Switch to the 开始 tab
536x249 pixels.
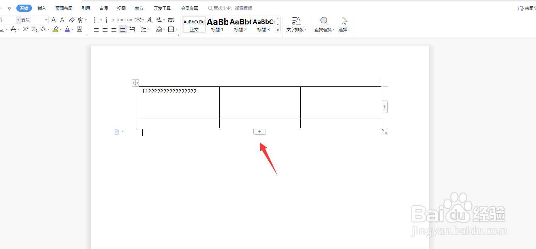click(24, 8)
